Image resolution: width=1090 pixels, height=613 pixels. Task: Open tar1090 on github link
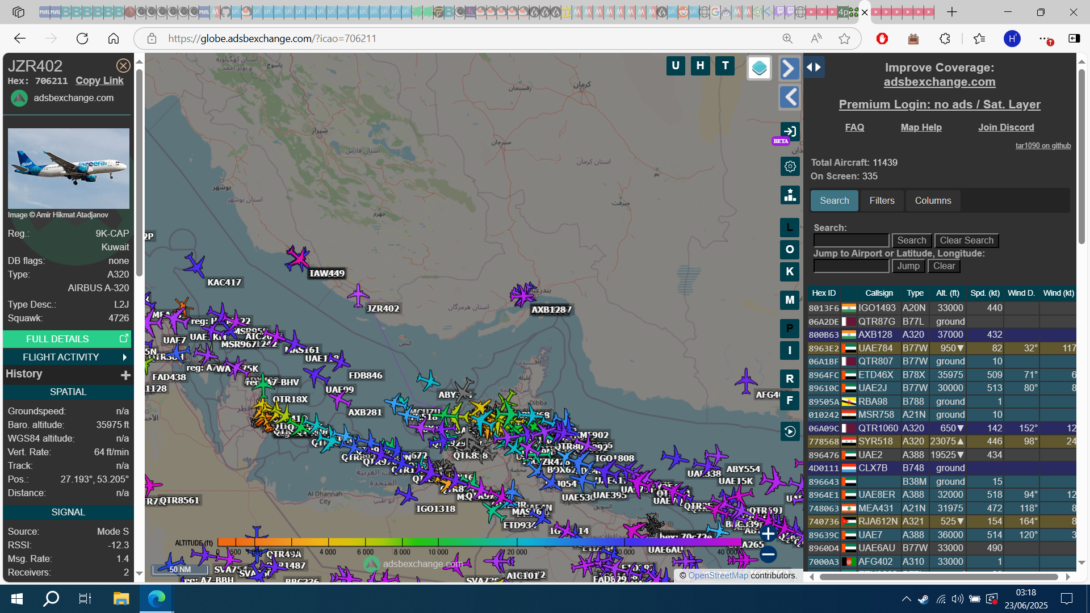1043,146
